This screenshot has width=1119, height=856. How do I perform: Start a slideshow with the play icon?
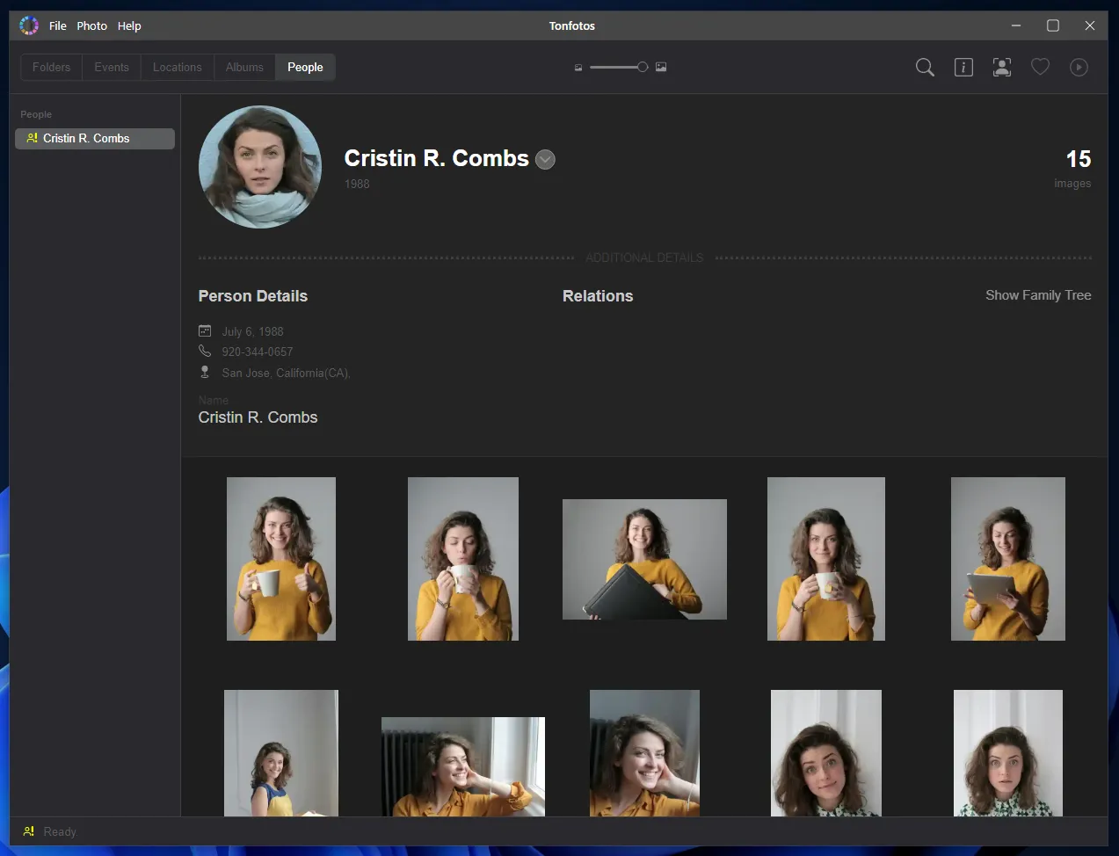(1079, 67)
